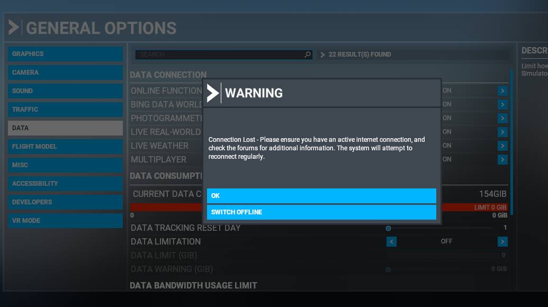Open the Camera options tab

point(65,73)
